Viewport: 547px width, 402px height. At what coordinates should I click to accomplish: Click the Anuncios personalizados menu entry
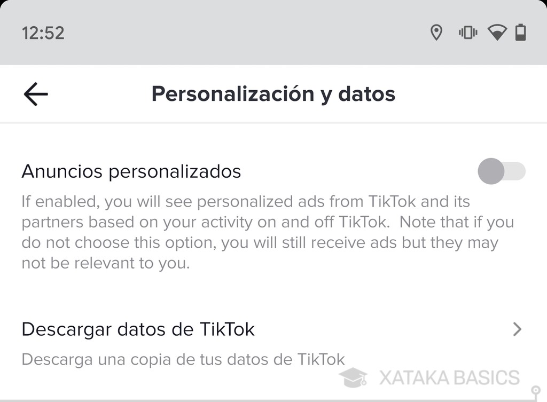coord(130,171)
